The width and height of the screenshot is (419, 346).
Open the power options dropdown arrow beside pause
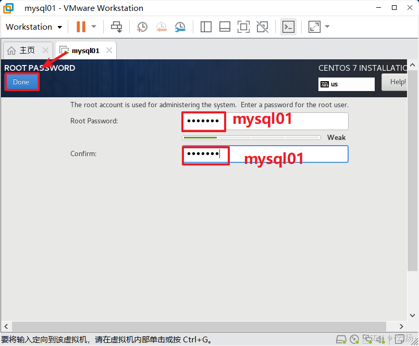93,27
